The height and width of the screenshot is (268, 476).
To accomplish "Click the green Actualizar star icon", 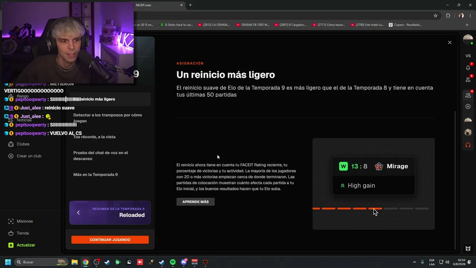I will click(x=11, y=245).
